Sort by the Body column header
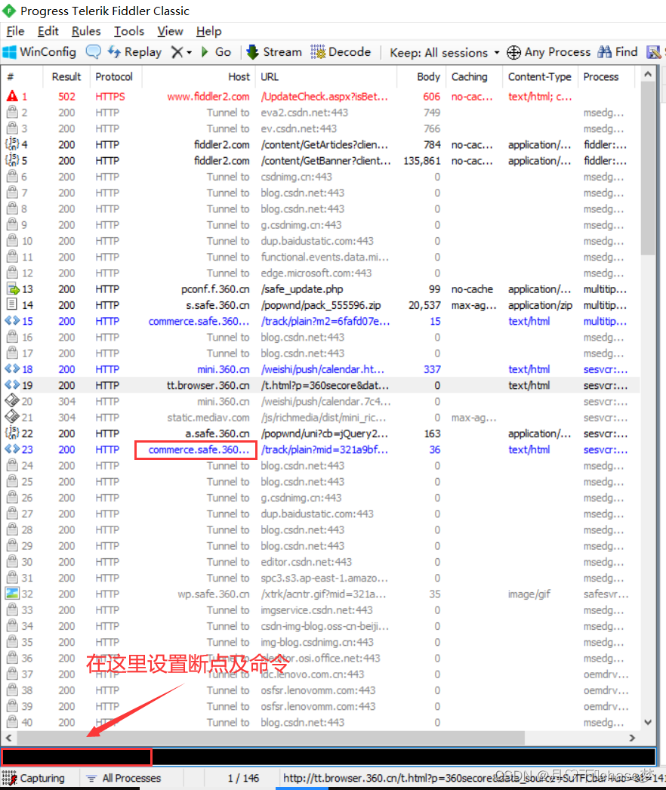Screen dimensions: 666x790 pyautogui.click(x=428, y=76)
